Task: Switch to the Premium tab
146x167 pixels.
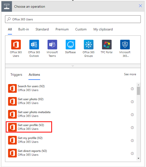Action: 62,29
